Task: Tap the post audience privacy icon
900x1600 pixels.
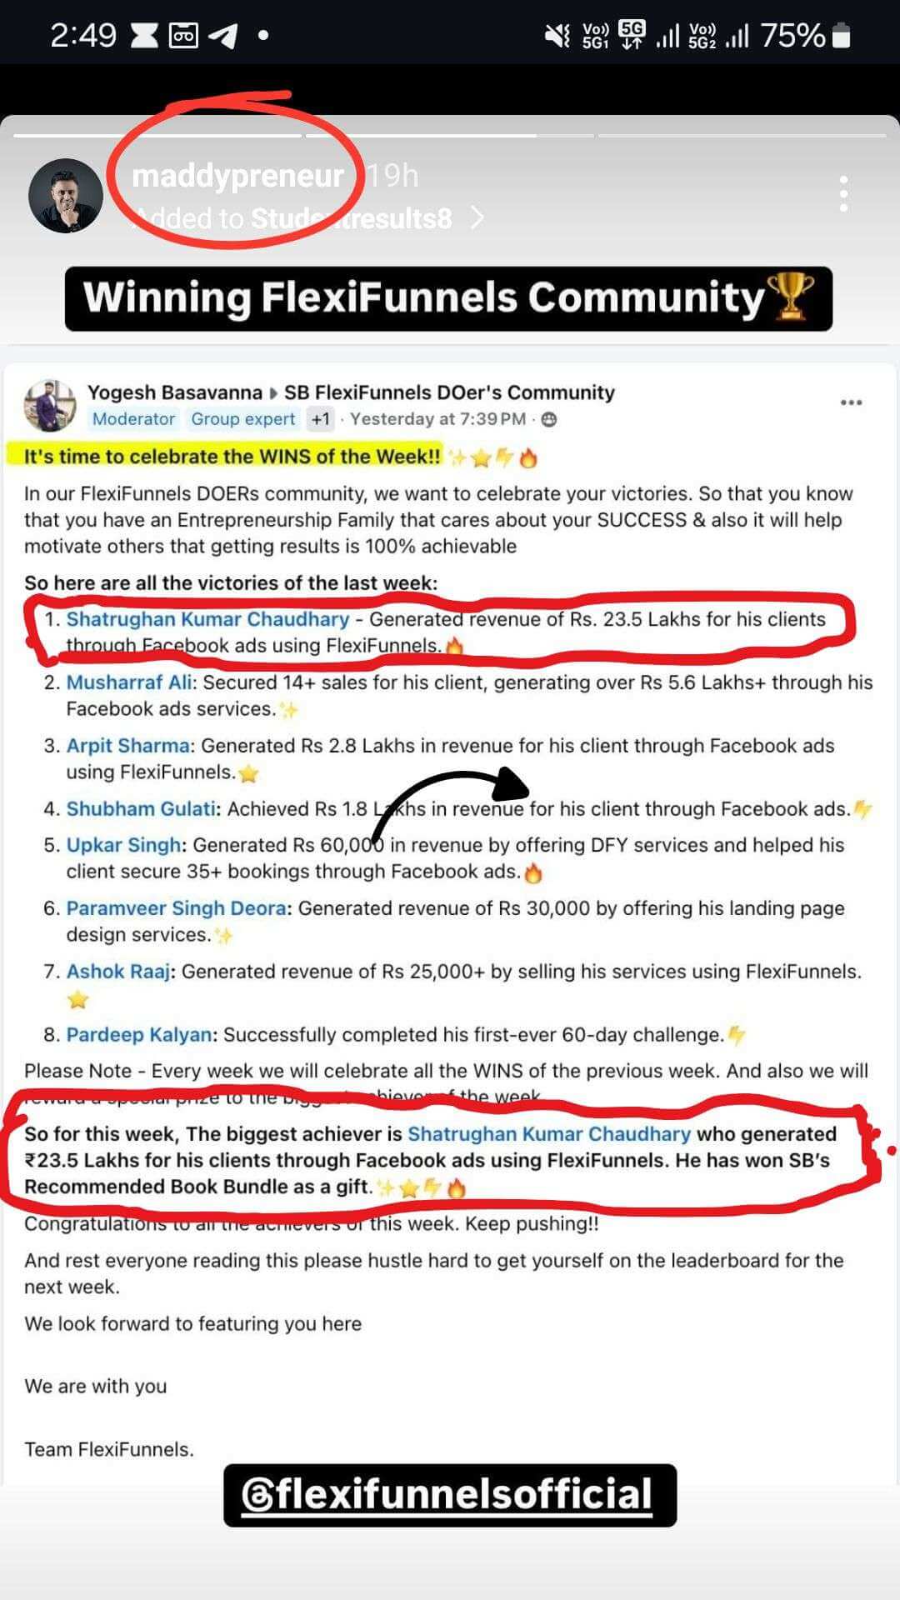Action: 548,419
